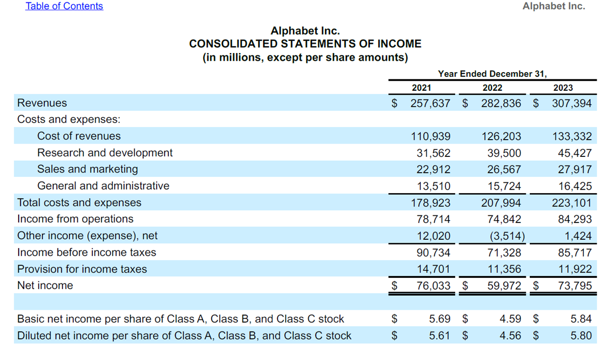Select 2023 Other income value 1,424

578,236
